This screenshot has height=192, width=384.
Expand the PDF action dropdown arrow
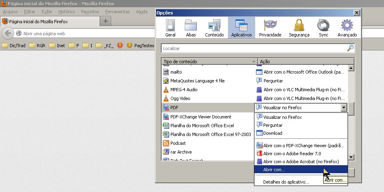(x=343, y=108)
